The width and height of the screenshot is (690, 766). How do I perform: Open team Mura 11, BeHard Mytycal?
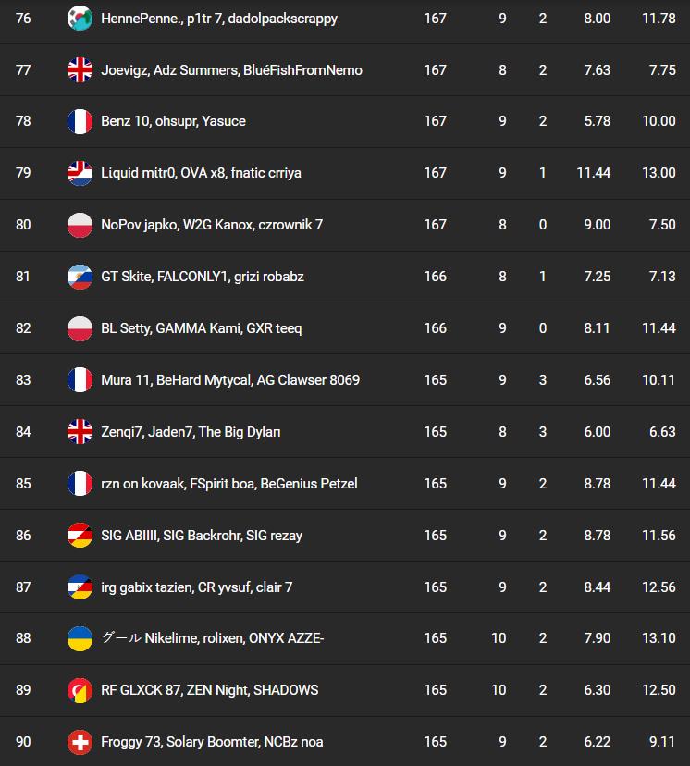(229, 380)
